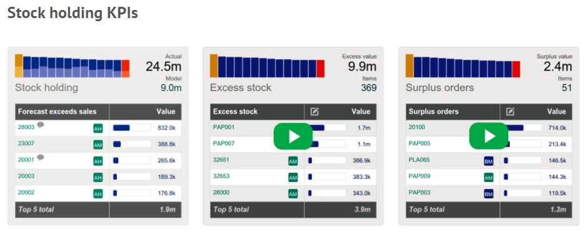The width and height of the screenshot is (587, 235).
Task: Click the 369 Items count
Action: coord(369,88)
